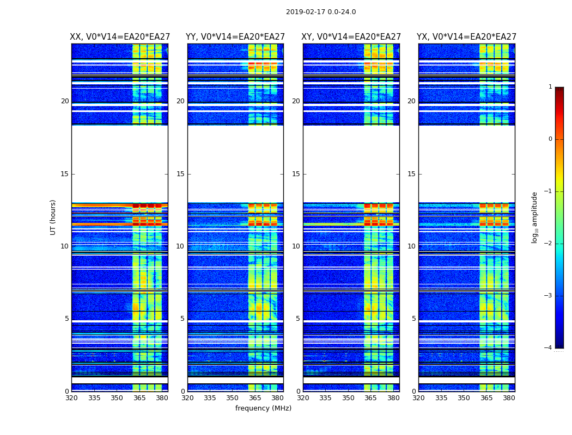Click the 380 MHz tick under YX plot
Viewport: 572px width, 435px height.
point(509,398)
